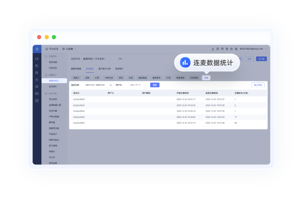
Task: Click the help question mark icon
Action: point(231,49)
